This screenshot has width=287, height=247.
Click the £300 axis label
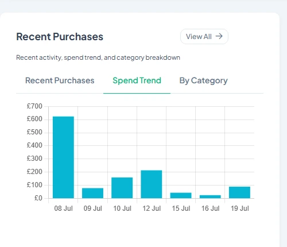pos(34,159)
